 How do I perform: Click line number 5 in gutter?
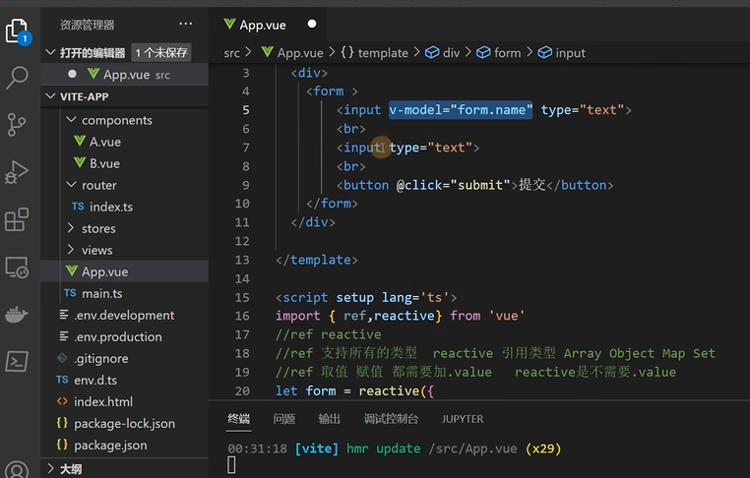245,110
